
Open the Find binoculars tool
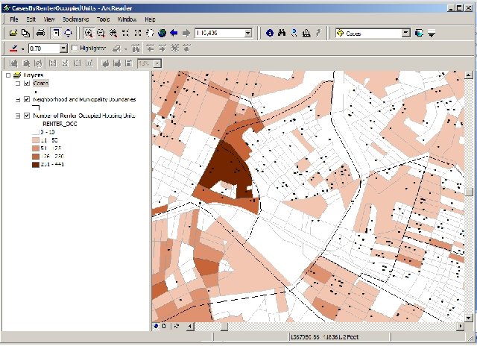pos(282,33)
